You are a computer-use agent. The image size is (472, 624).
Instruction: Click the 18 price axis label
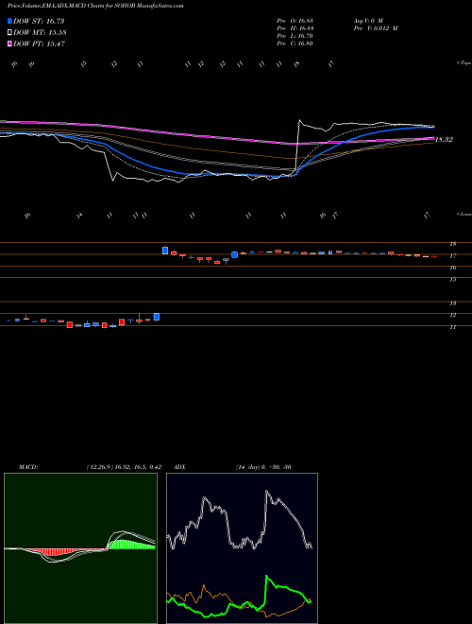coord(452,244)
